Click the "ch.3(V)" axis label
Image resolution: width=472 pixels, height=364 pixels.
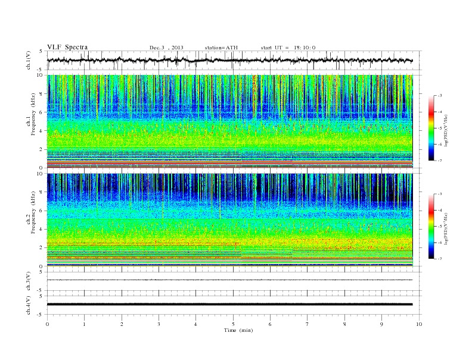[x=29, y=281]
